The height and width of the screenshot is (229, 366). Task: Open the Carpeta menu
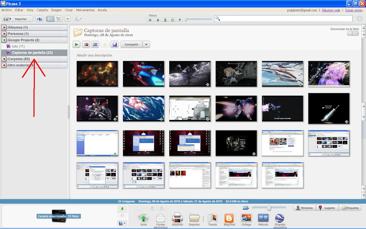click(x=42, y=10)
